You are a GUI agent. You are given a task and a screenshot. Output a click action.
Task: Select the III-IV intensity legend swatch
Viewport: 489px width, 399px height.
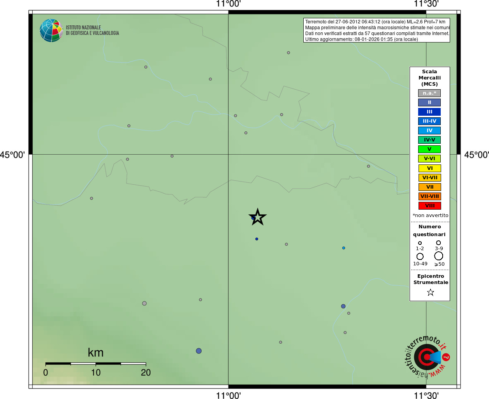[x=429, y=121]
